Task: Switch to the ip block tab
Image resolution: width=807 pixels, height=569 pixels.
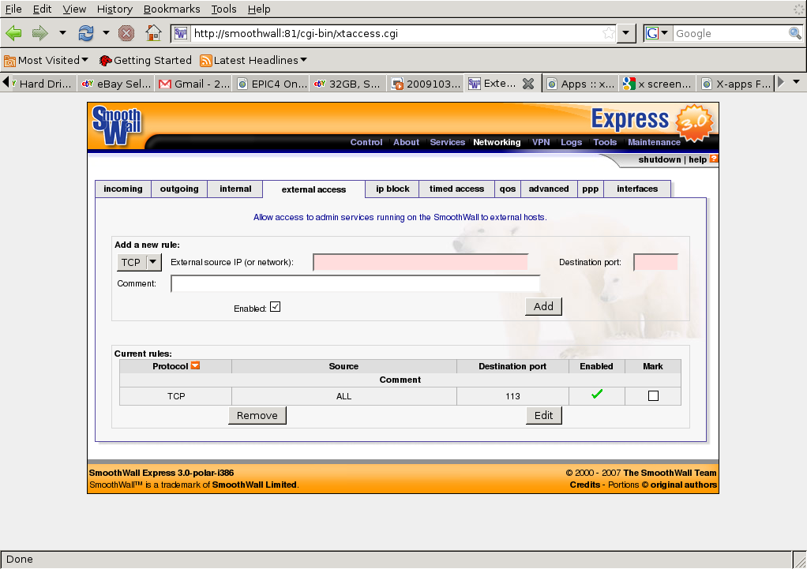Action: (x=392, y=189)
